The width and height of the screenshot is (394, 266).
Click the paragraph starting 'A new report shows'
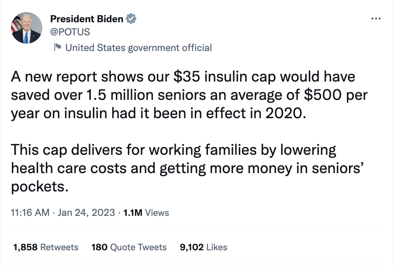tap(189, 95)
